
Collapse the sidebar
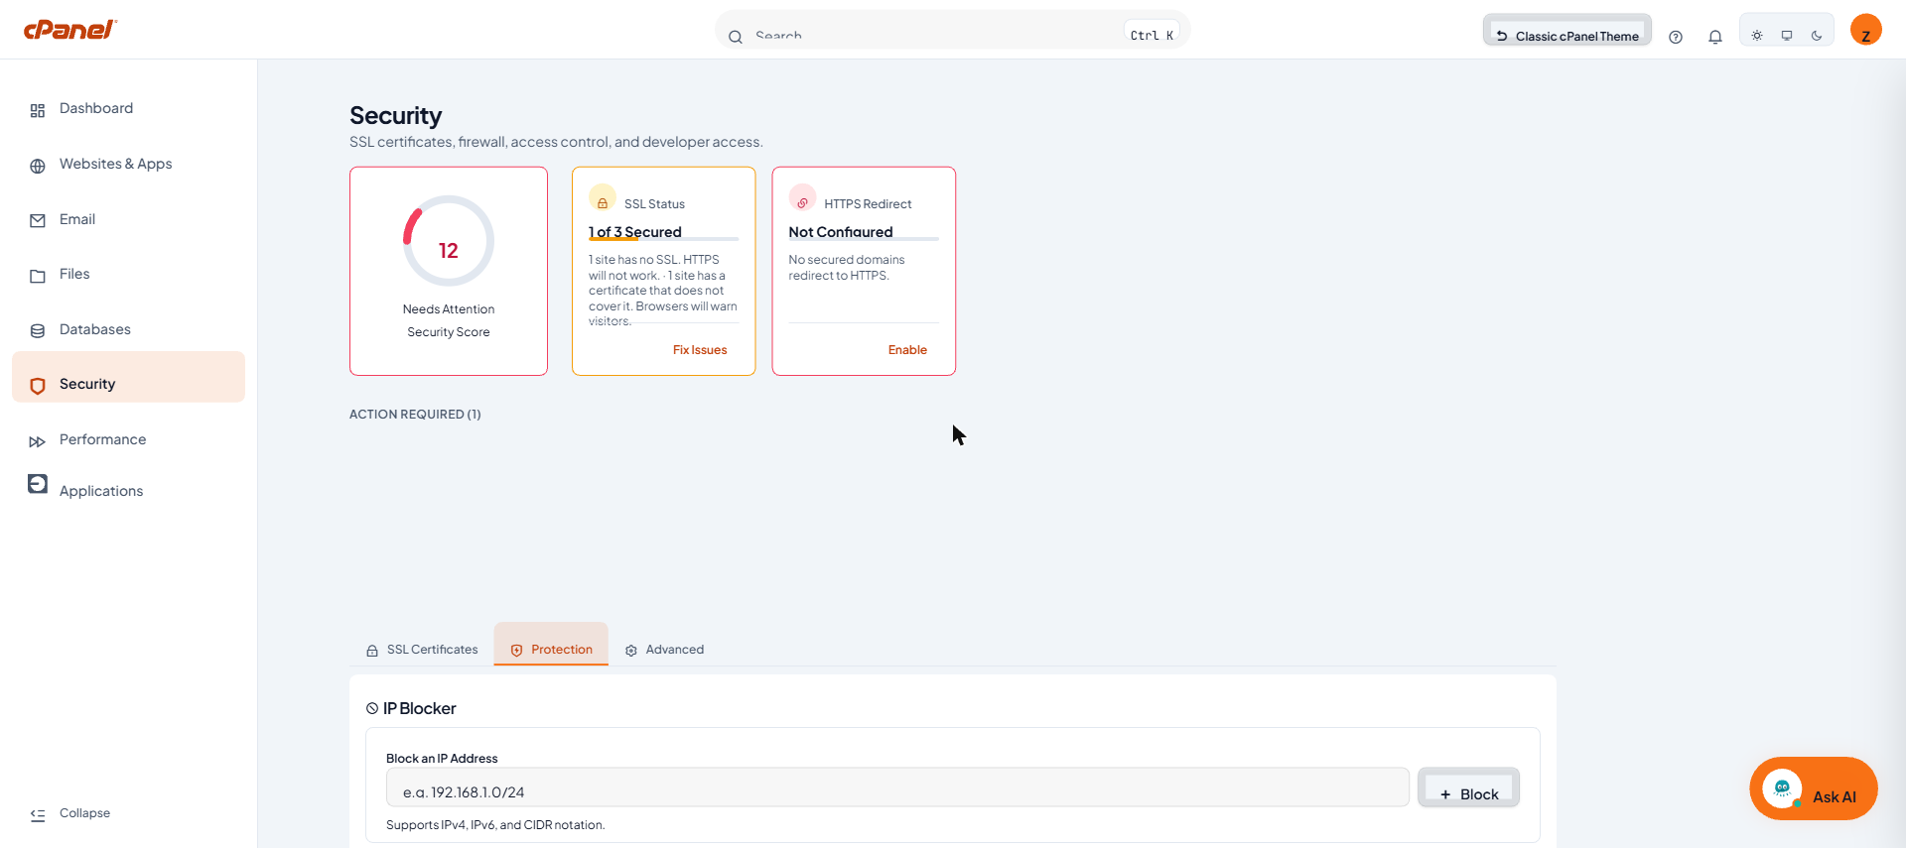[69, 813]
